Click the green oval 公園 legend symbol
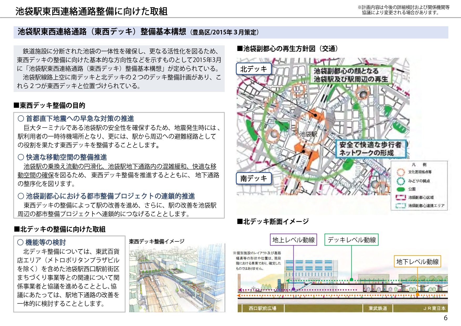The height and width of the screenshot is (326, 461). [x=401, y=189]
